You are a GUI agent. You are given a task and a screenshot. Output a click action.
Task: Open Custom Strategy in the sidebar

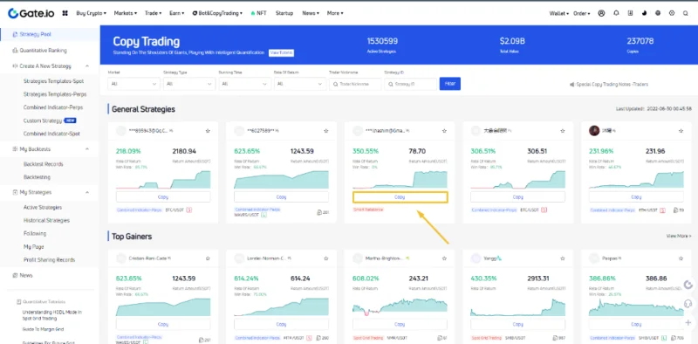(x=43, y=120)
